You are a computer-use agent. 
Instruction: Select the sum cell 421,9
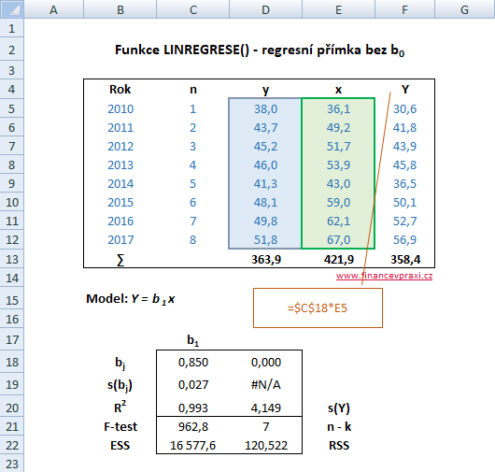click(339, 260)
